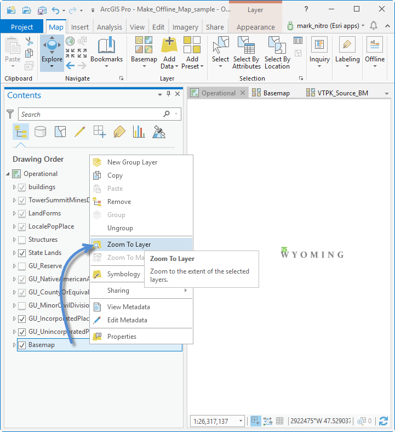Save the project from quick access toolbar
The image size is (395, 432).
(x=42, y=10)
